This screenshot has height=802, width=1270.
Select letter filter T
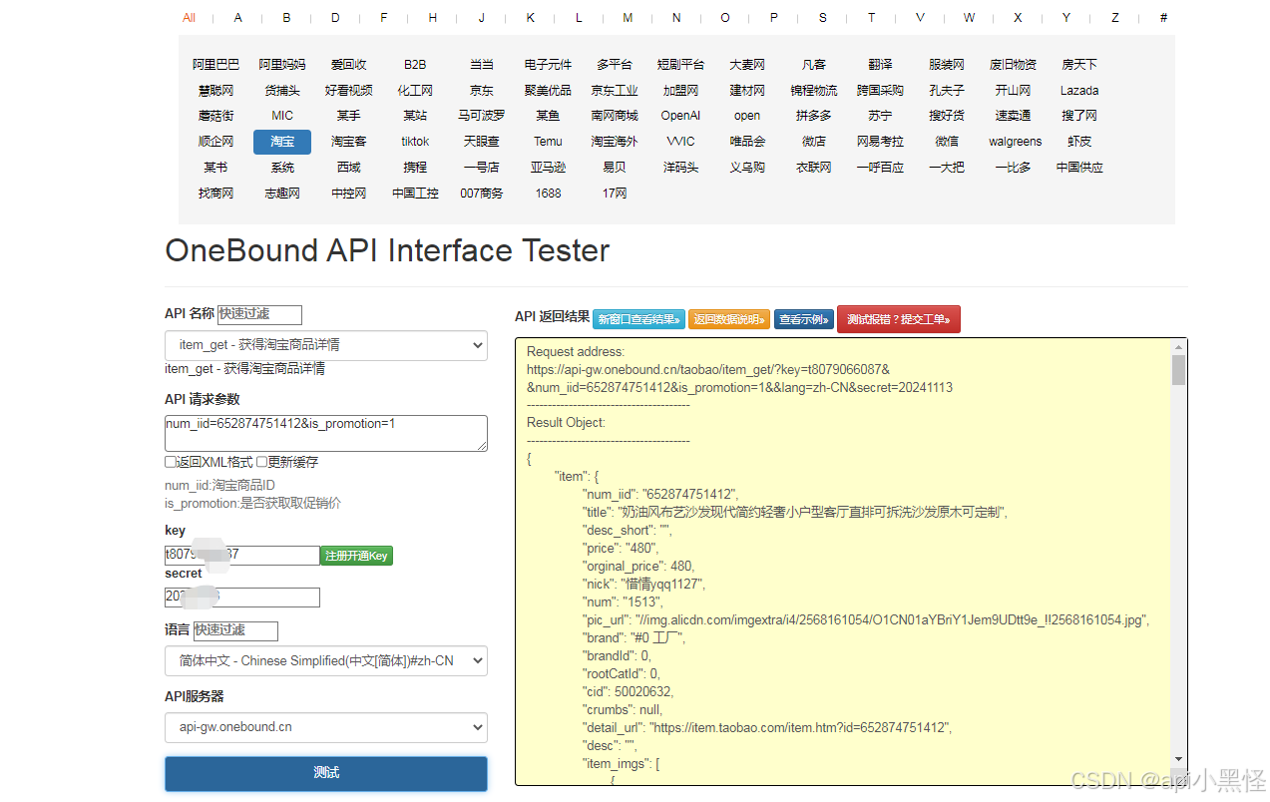coord(871,18)
